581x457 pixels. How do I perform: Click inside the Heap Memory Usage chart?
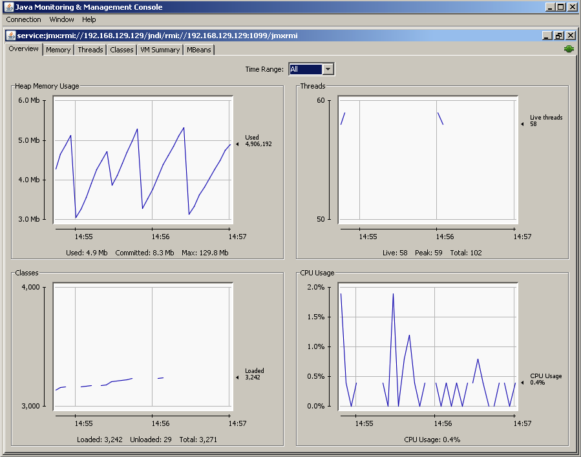click(x=142, y=160)
